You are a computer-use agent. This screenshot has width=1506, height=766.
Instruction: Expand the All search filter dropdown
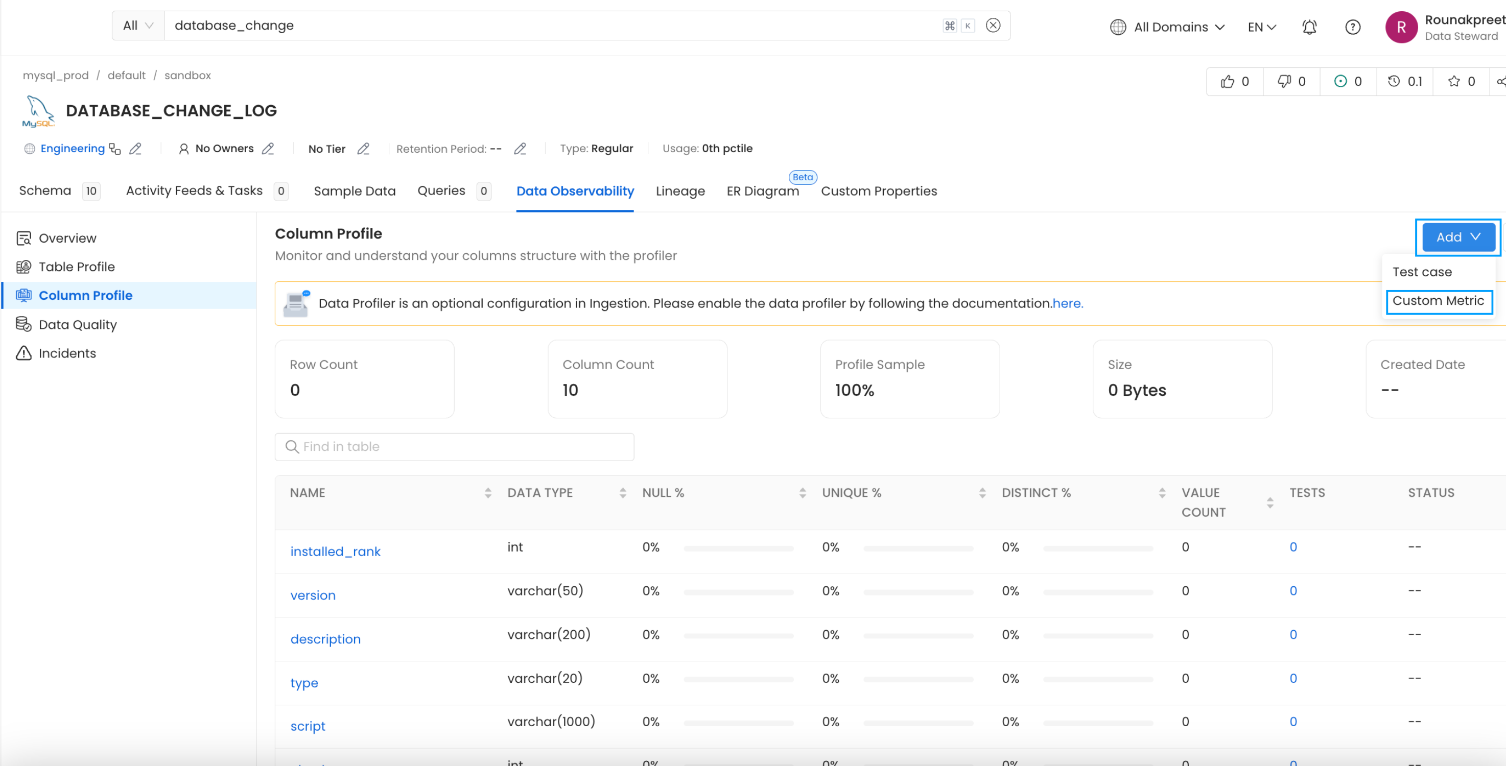pos(138,25)
